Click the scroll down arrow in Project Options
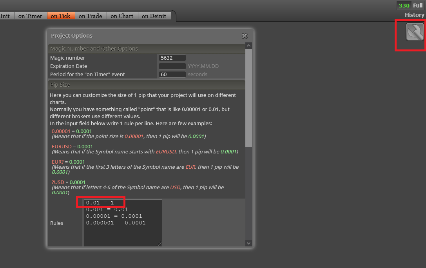 click(248, 243)
